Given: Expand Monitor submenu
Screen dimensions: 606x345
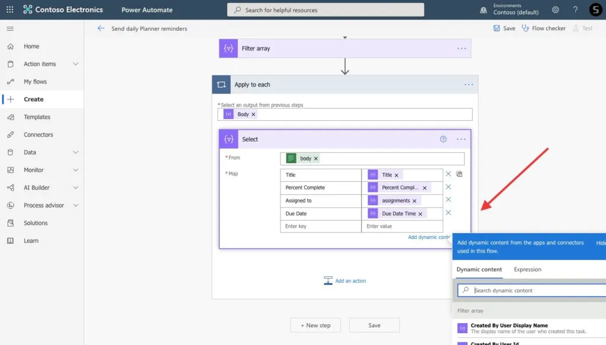Looking at the screenshot, I should coord(76,170).
